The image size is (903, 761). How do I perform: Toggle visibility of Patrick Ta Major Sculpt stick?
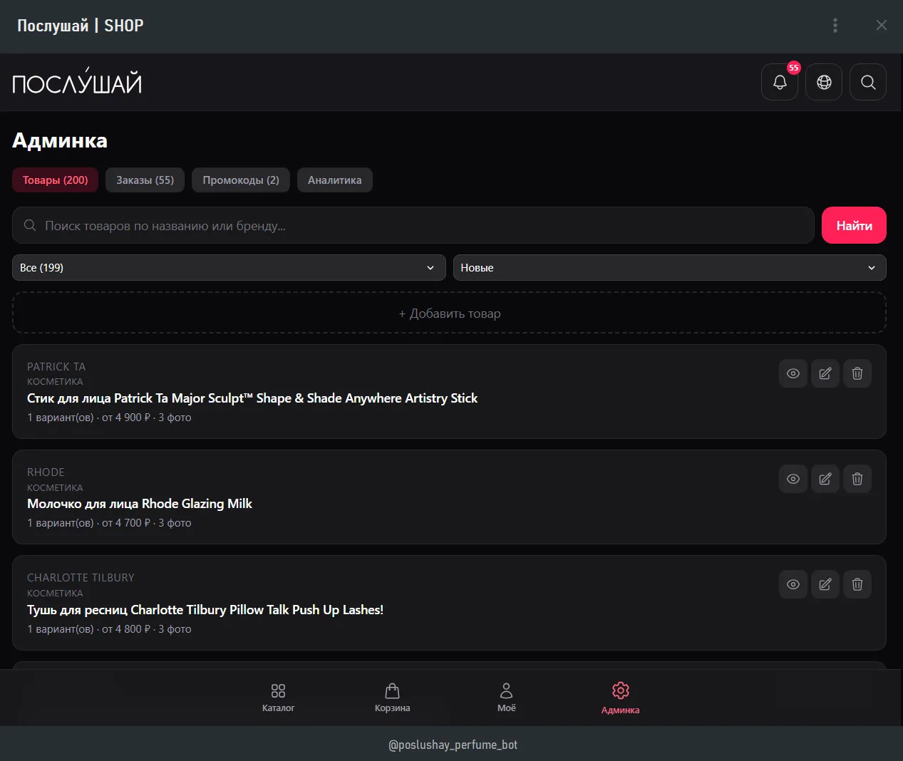tap(793, 373)
